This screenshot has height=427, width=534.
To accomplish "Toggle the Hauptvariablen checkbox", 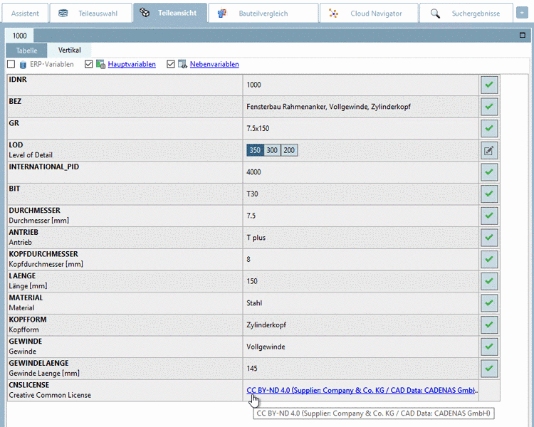I will 88,64.
